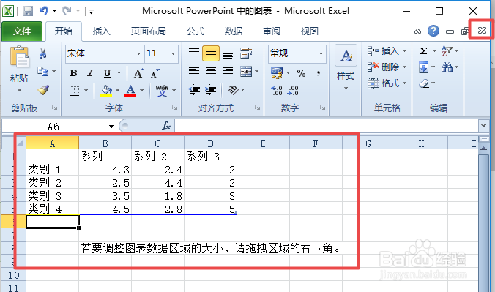Align text right
Viewport: 495px width, 292px height.
click(x=228, y=71)
